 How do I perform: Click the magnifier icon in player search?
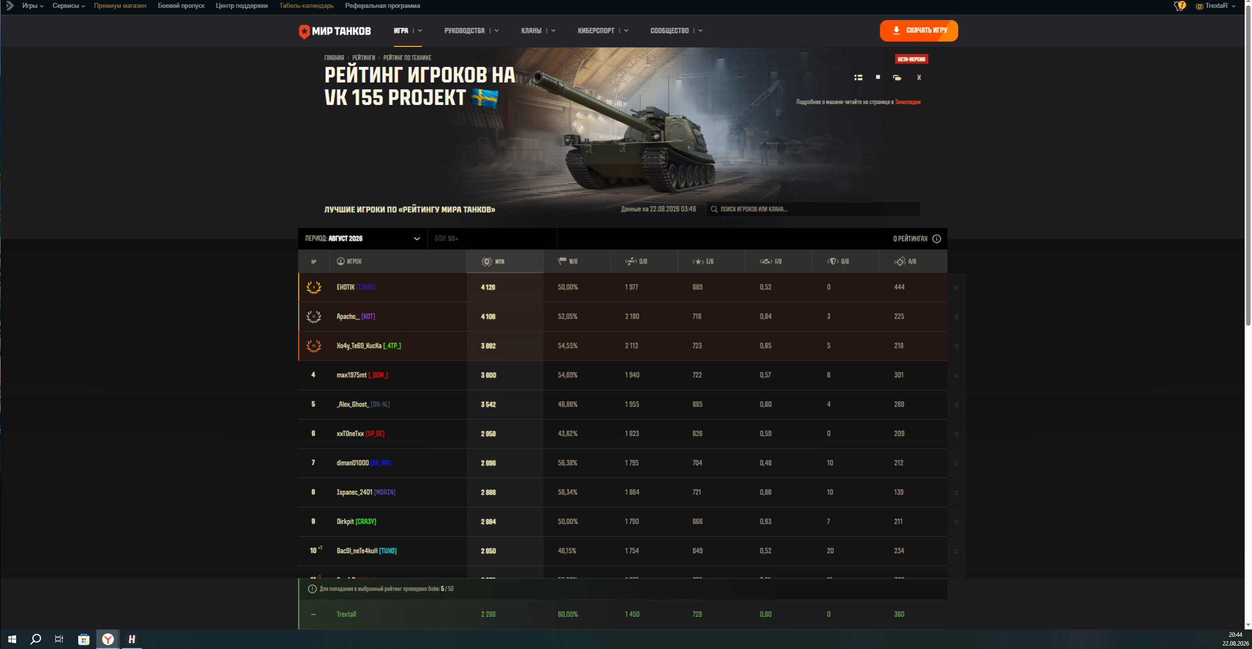(714, 209)
